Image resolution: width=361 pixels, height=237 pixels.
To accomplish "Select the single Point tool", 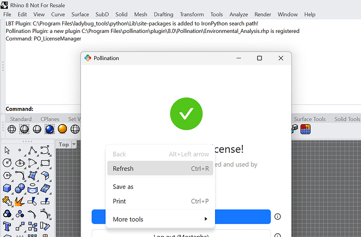I will (x=20, y=150).
